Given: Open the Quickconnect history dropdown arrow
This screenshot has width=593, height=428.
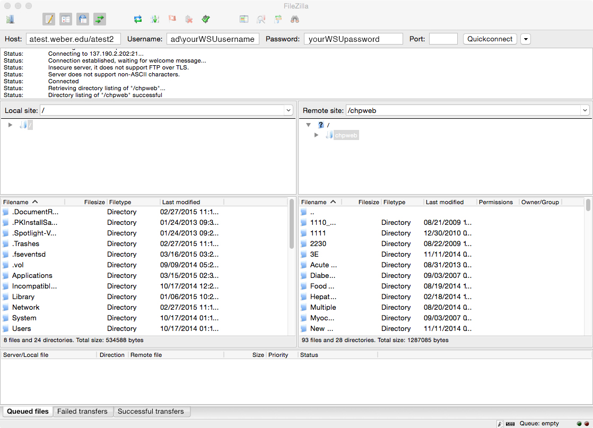Looking at the screenshot, I should click(x=525, y=39).
